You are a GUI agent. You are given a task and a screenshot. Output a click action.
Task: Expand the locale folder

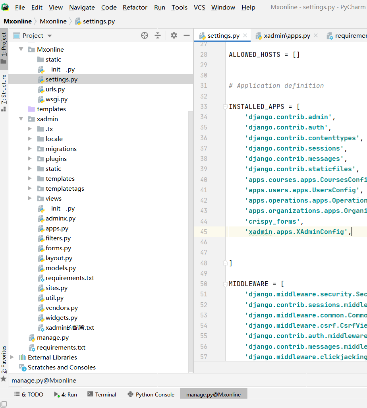point(30,139)
